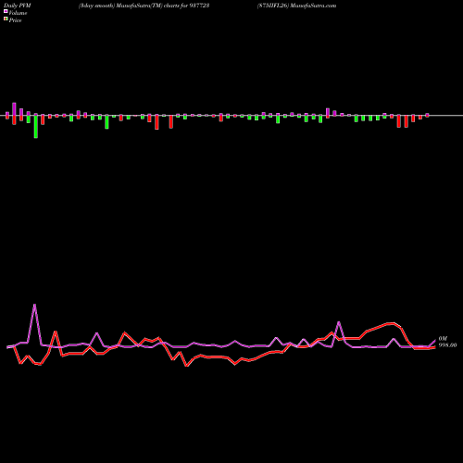Select the 'Price' legend label
This screenshot has width=463, height=463.
[x=15, y=20]
